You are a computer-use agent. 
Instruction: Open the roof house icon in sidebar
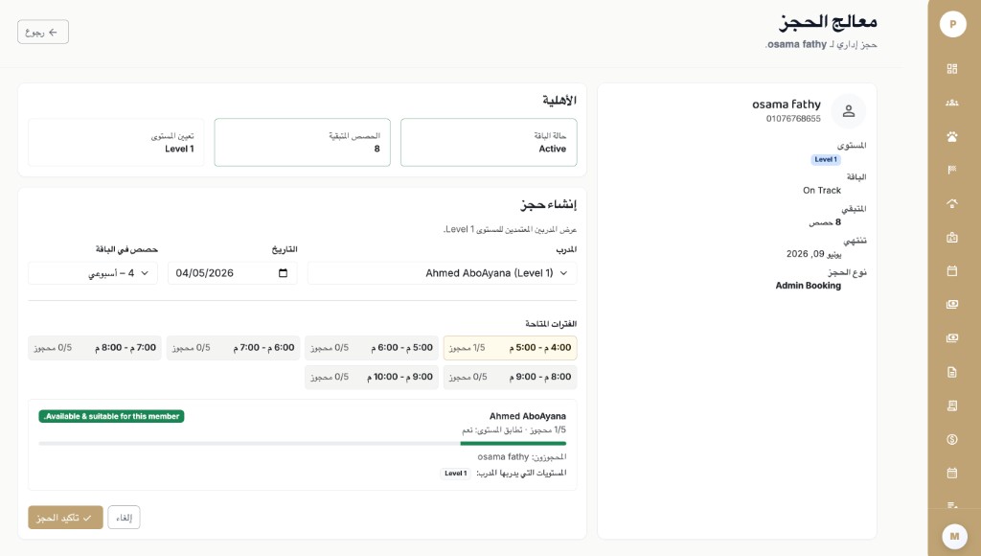click(x=952, y=203)
